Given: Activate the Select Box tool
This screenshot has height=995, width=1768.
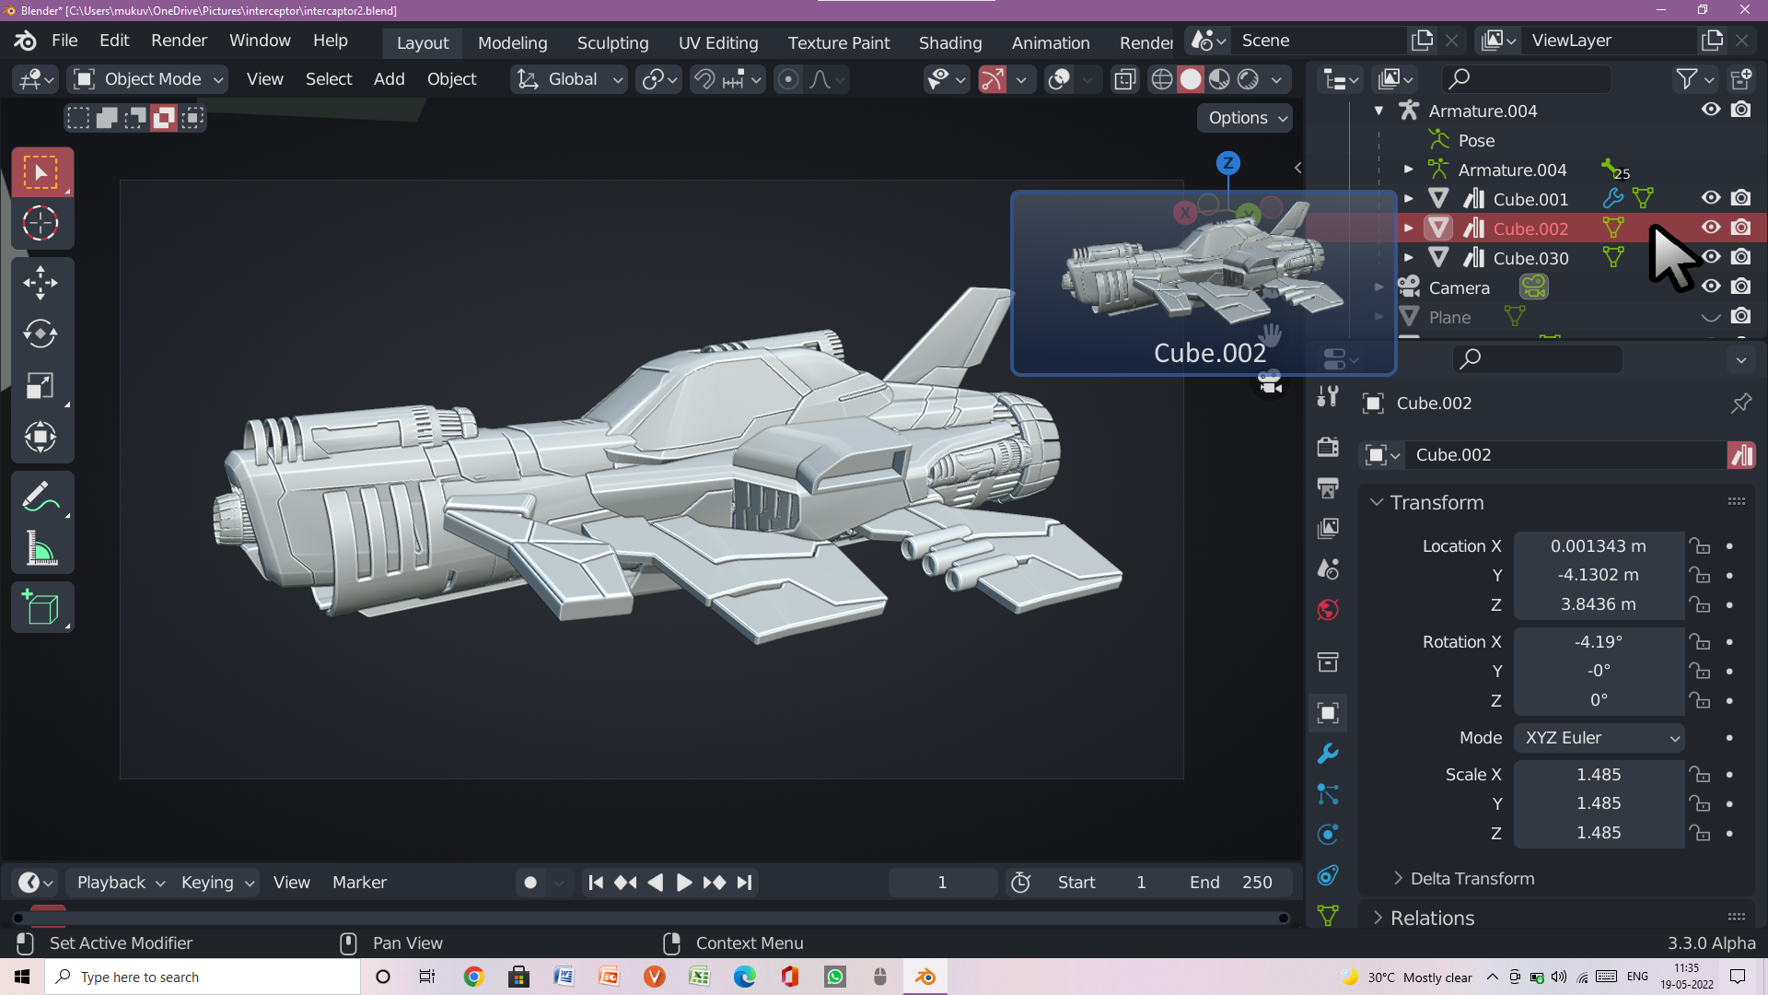Looking at the screenshot, I should [41, 172].
